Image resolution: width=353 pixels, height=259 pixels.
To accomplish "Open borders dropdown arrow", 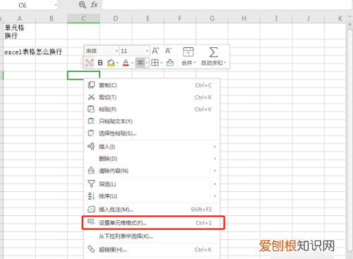I will (162, 63).
